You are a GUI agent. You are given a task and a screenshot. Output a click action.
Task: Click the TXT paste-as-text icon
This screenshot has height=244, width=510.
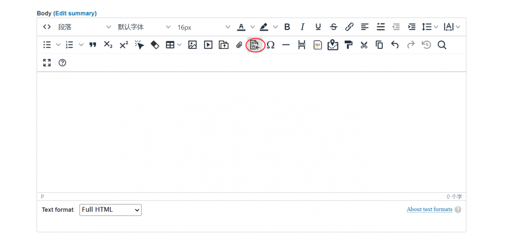pyautogui.click(x=317, y=45)
